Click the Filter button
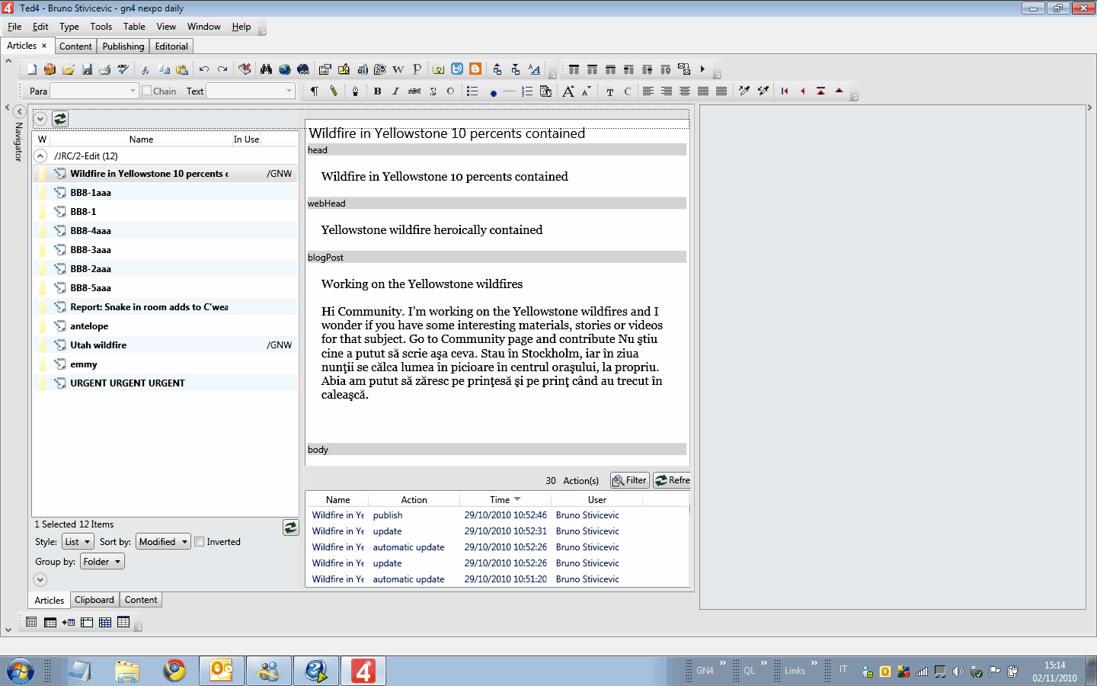The height and width of the screenshot is (686, 1097). coord(630,480)
